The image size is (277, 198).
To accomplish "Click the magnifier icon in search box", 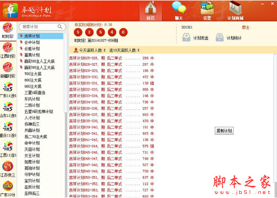I will point(60,27).
